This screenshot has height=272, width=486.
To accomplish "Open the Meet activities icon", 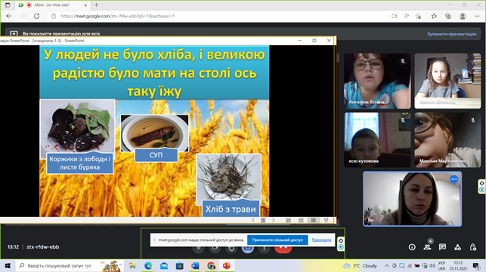I will [457, 247].
